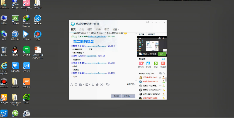Open the 群投票 group voting app
The width and height of the screenshot is (234, 124).
pyautogui.click(x=148, y=65)
